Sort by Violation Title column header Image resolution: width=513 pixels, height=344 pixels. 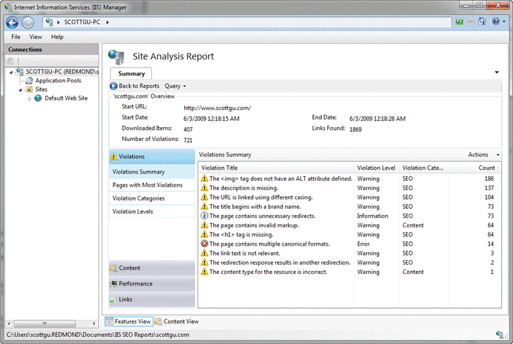276,168
